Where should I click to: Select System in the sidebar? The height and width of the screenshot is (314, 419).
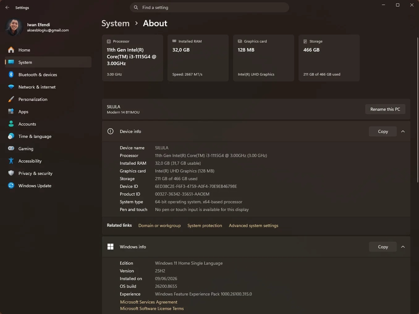[x=48, y=62]
